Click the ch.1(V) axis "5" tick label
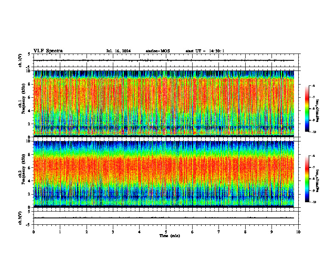The height and width of the screenshot is (260, 336). [30, 54]
